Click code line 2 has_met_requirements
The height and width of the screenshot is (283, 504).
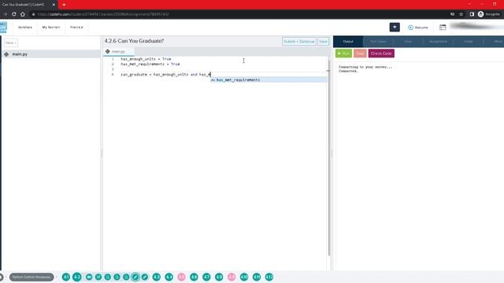(150, 64)
